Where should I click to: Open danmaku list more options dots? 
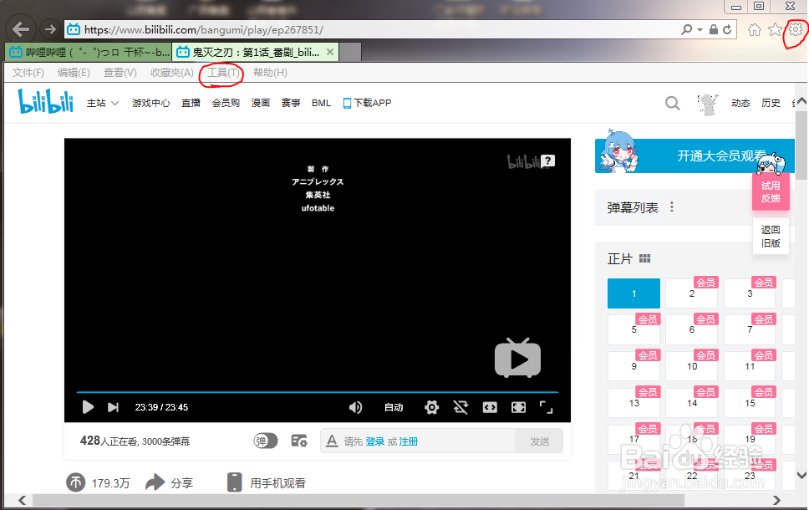[x=671, y=207]
